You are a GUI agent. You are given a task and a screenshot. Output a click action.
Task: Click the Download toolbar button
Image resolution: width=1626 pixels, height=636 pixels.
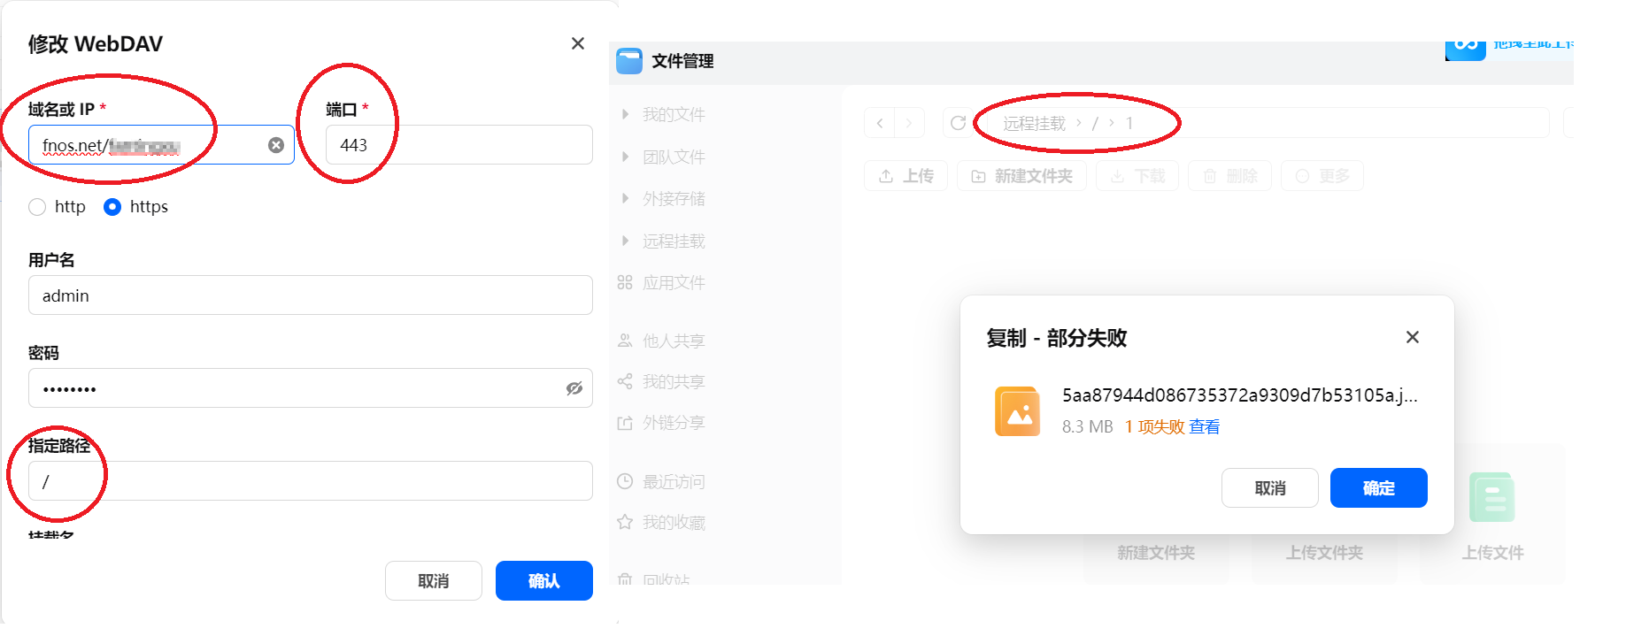1137,176
